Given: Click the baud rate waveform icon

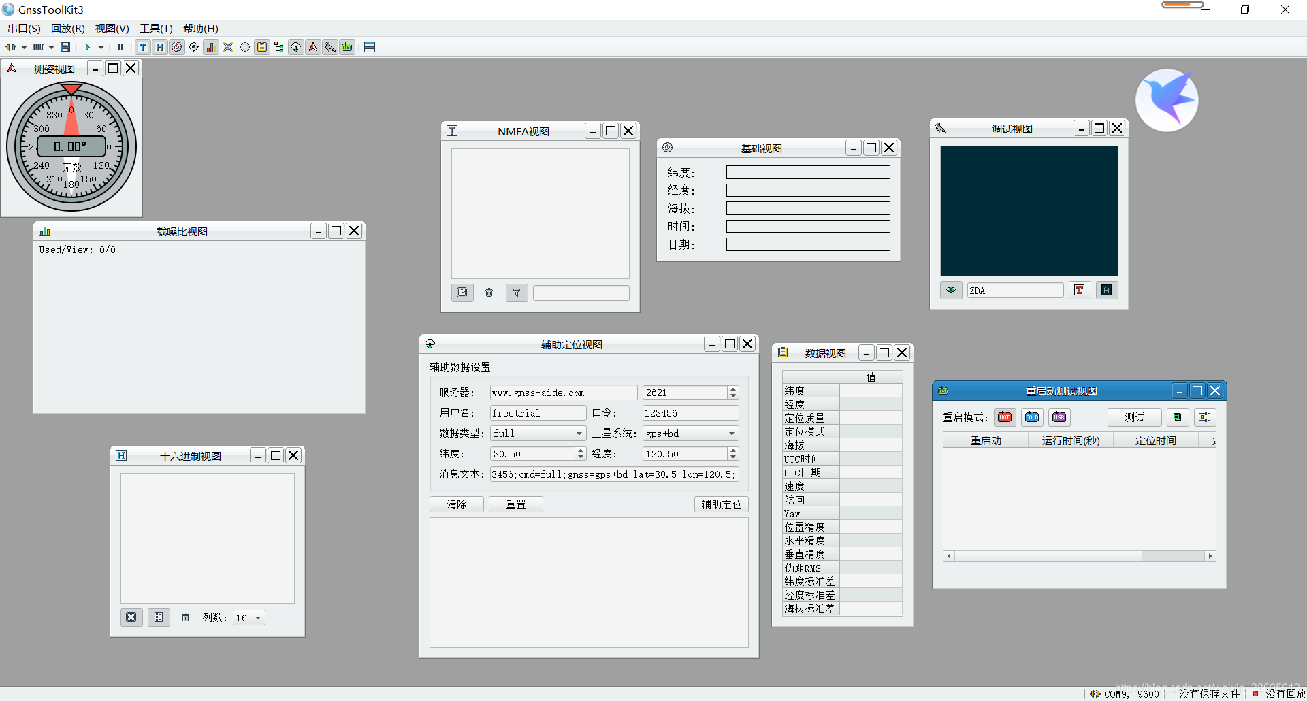Looking at the screenshot, I should [x=38, y=47].
